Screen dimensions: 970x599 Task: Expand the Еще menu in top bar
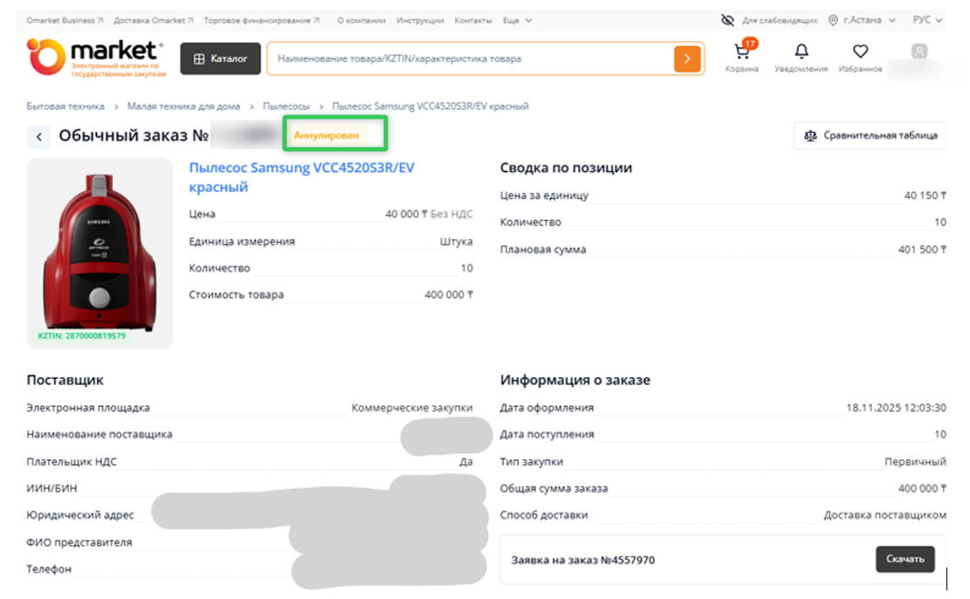click(516, 20)
